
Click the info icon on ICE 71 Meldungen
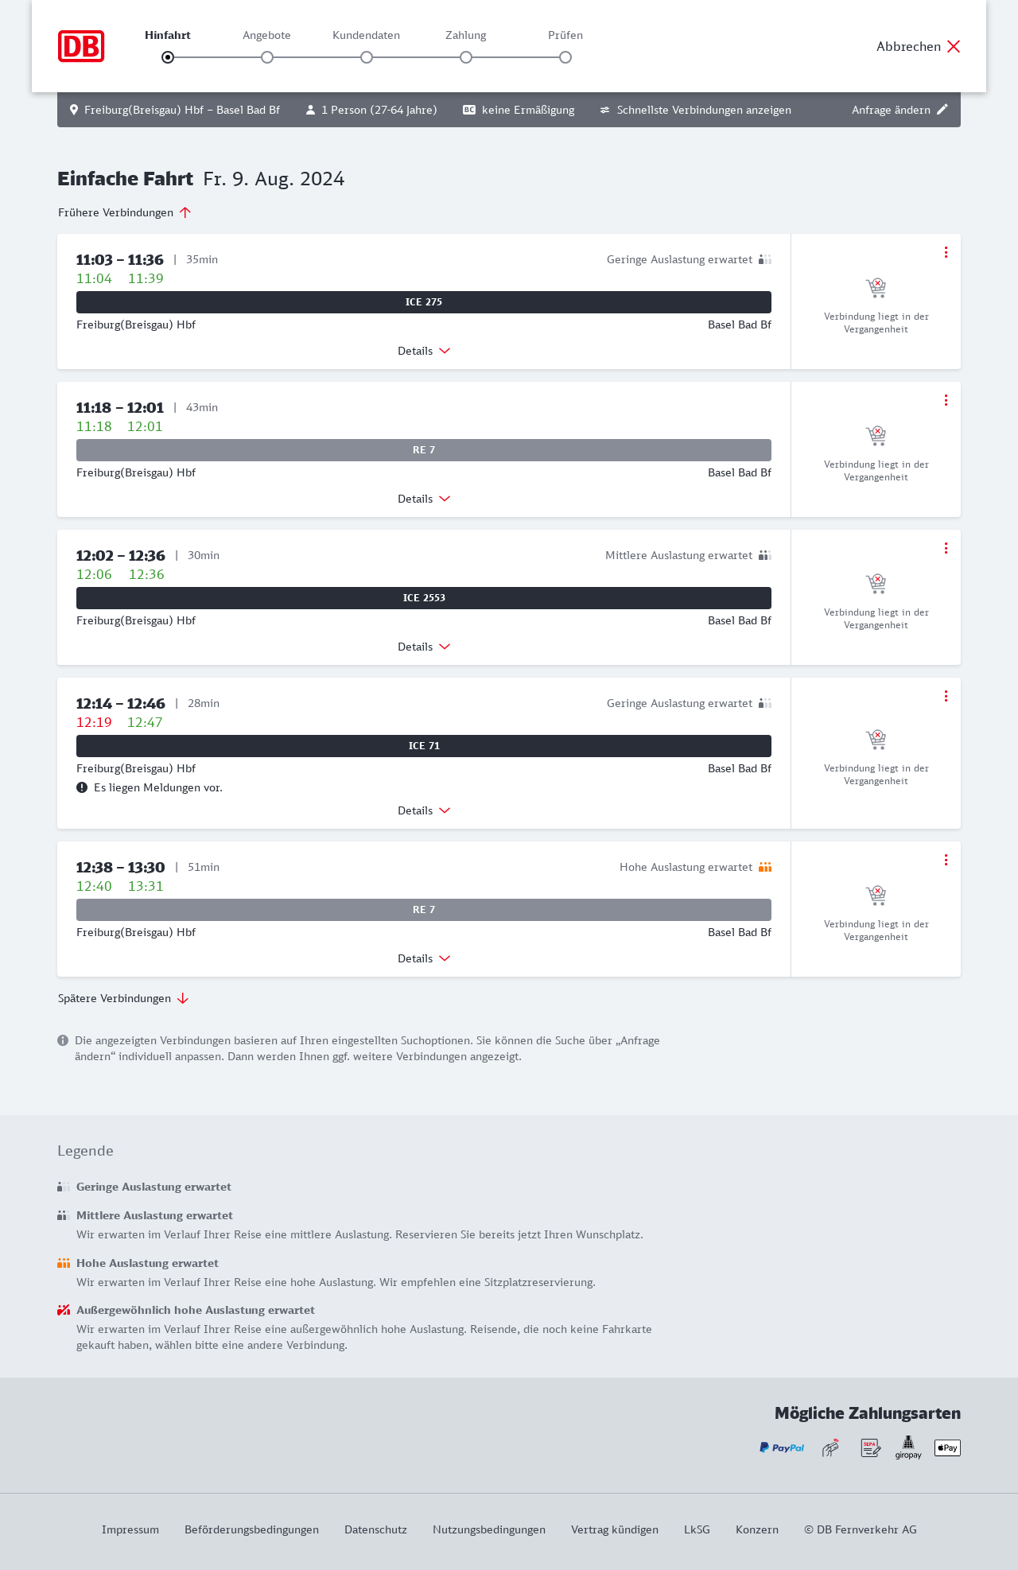[82, 787]
